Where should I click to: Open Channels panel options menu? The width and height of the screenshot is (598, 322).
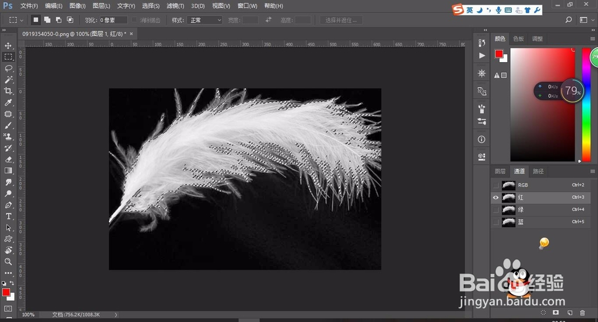click(592, 171)
